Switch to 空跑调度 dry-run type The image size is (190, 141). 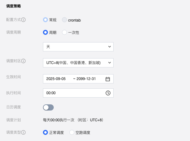click(72, 132)
